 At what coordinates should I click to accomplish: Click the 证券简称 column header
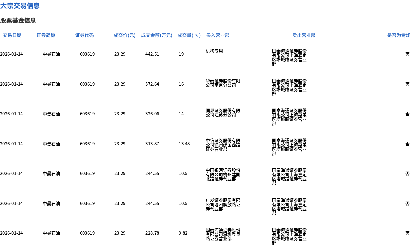(46, 35)
